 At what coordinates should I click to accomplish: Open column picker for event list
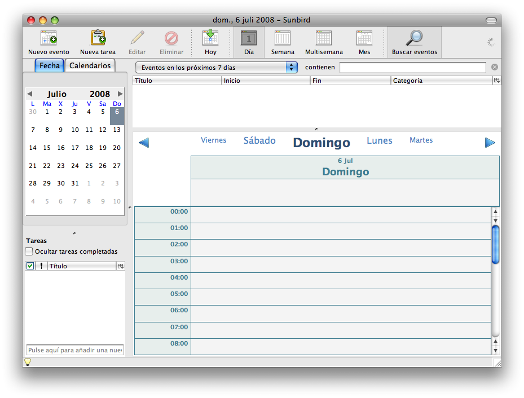tap(497, 80)
